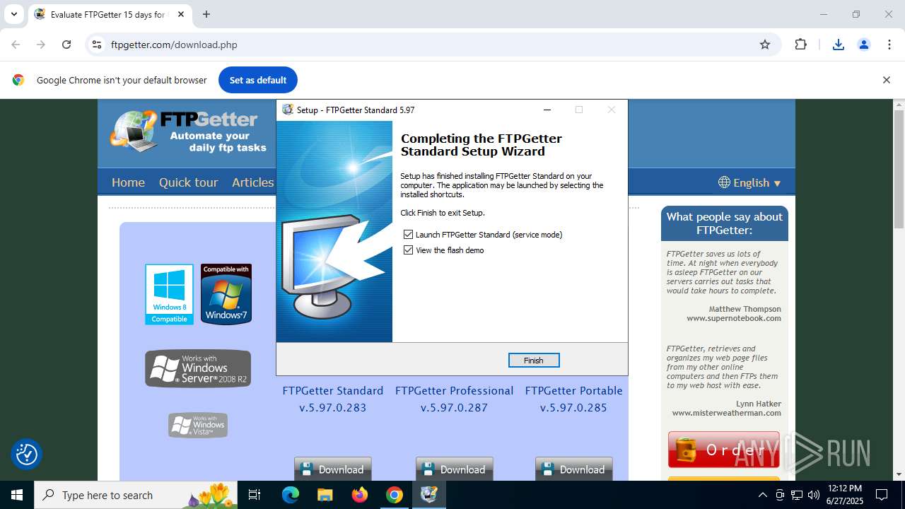Open Windows notification center icon
Image resolution: width=905 pixels, height=509 pixels.
[882, 495]
